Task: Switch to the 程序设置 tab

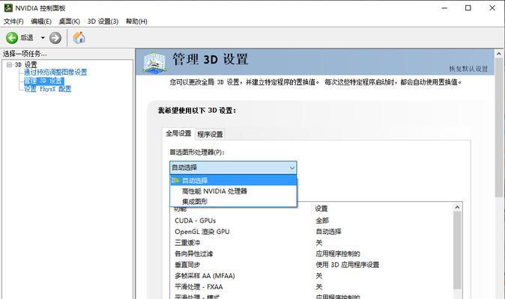Action: pos(210,135)
